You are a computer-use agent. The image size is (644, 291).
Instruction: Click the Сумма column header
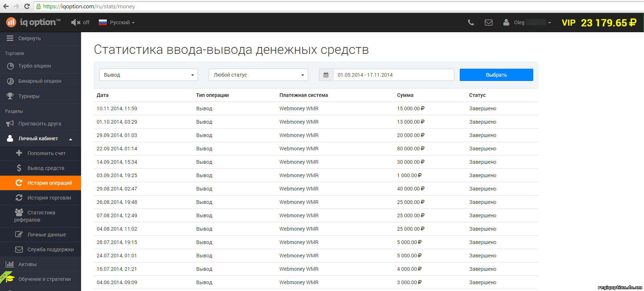[405, 95]
